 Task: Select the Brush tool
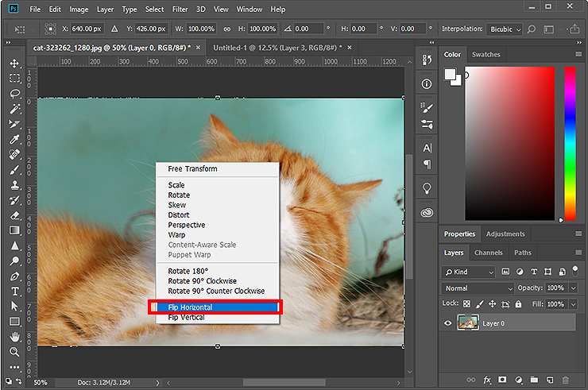click(14, 170)
